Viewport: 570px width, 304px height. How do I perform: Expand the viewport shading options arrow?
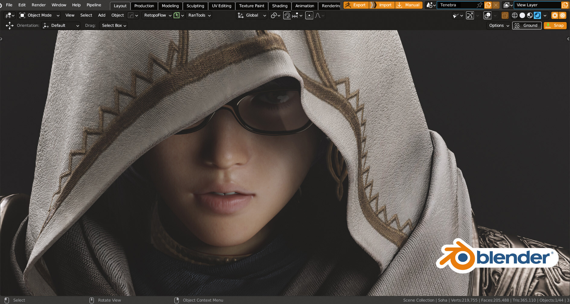coord(545,15)
